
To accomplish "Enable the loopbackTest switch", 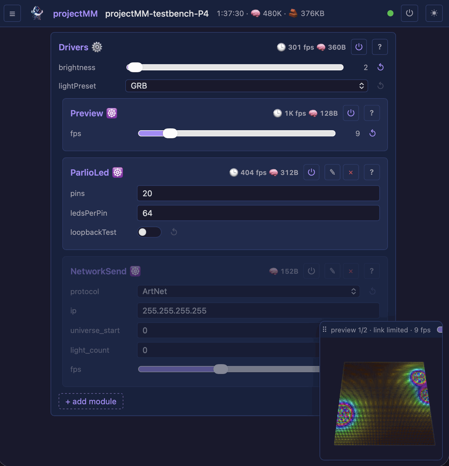I will (149, 232).
